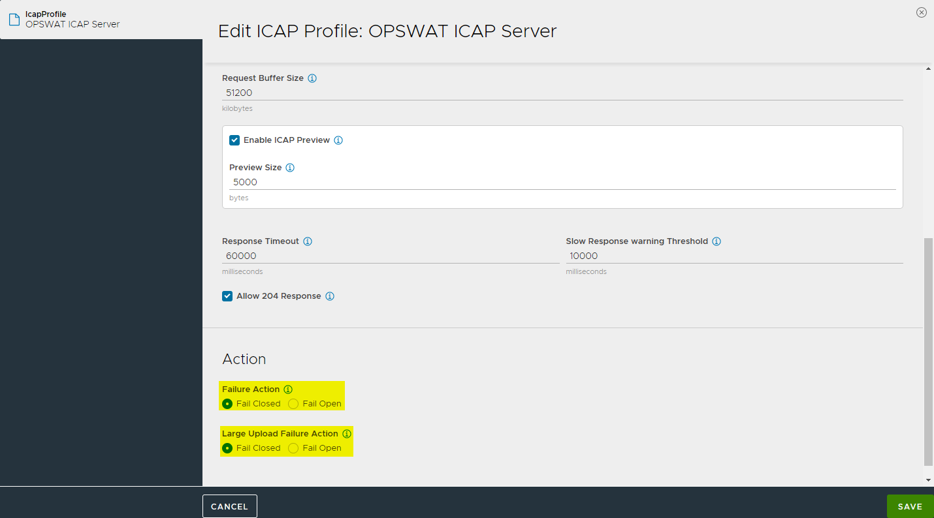934x518 pixels.
Task: Uncheck Enable ICAP Preview checkbox
Action: (x=234, y=140)
